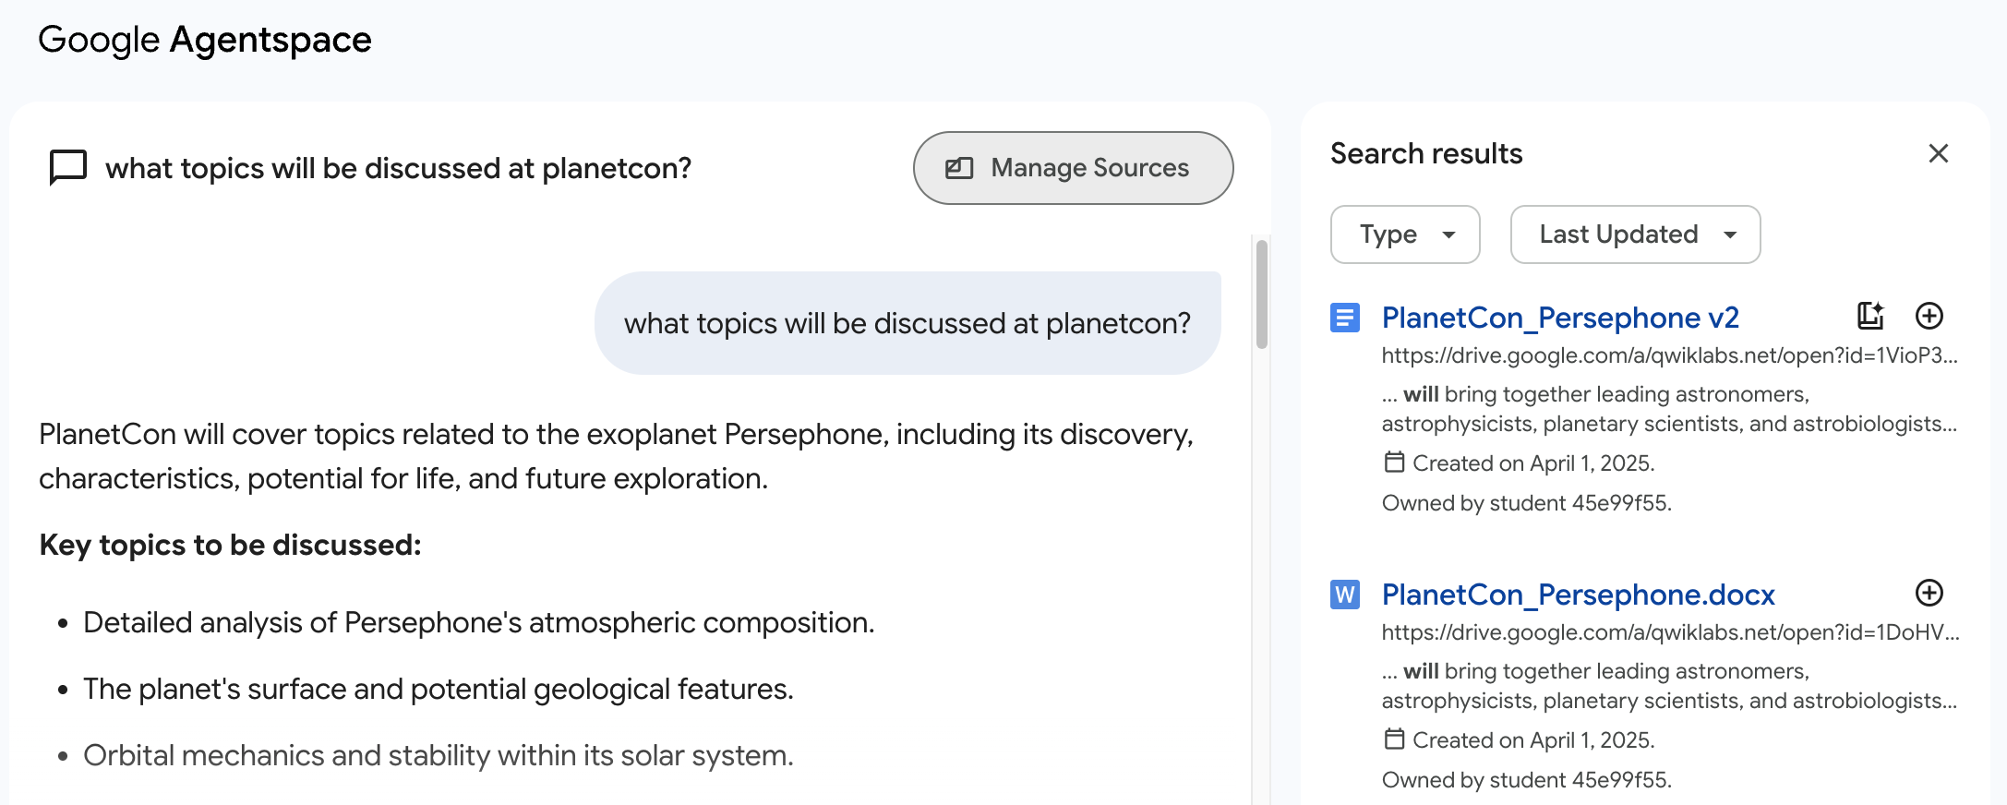Screen dimensions: 2007x805
Task: Click the calendar icon under PlanetCon_Persephone.docx
Action: click(x=1394, y=739)
